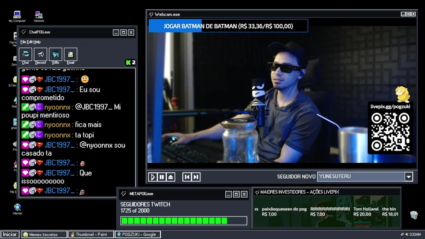Viewport: 425px width, 239px height.
Task: Maximize the METAPOG.exe window
Action: (236, 194)
